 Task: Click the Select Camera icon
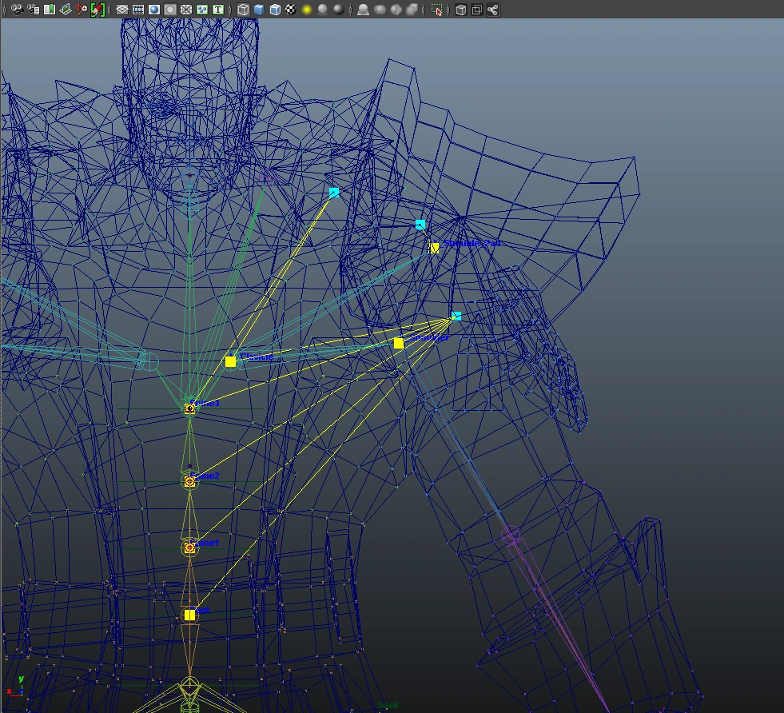(17, 10)
